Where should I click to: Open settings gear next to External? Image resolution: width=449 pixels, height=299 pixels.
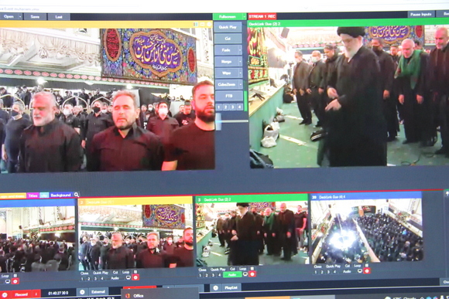click(82, 292)
